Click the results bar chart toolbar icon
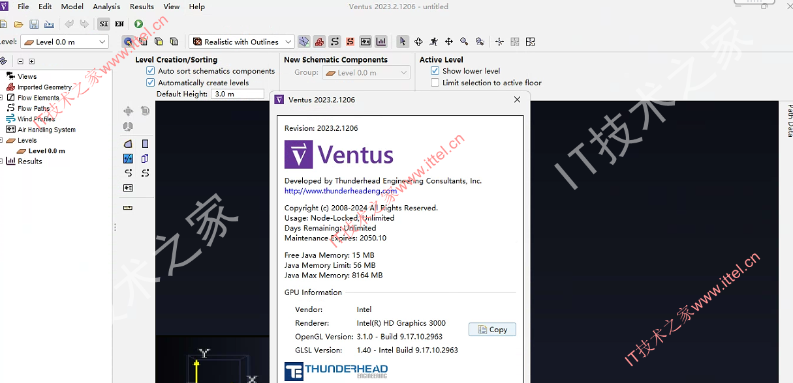 381,42
